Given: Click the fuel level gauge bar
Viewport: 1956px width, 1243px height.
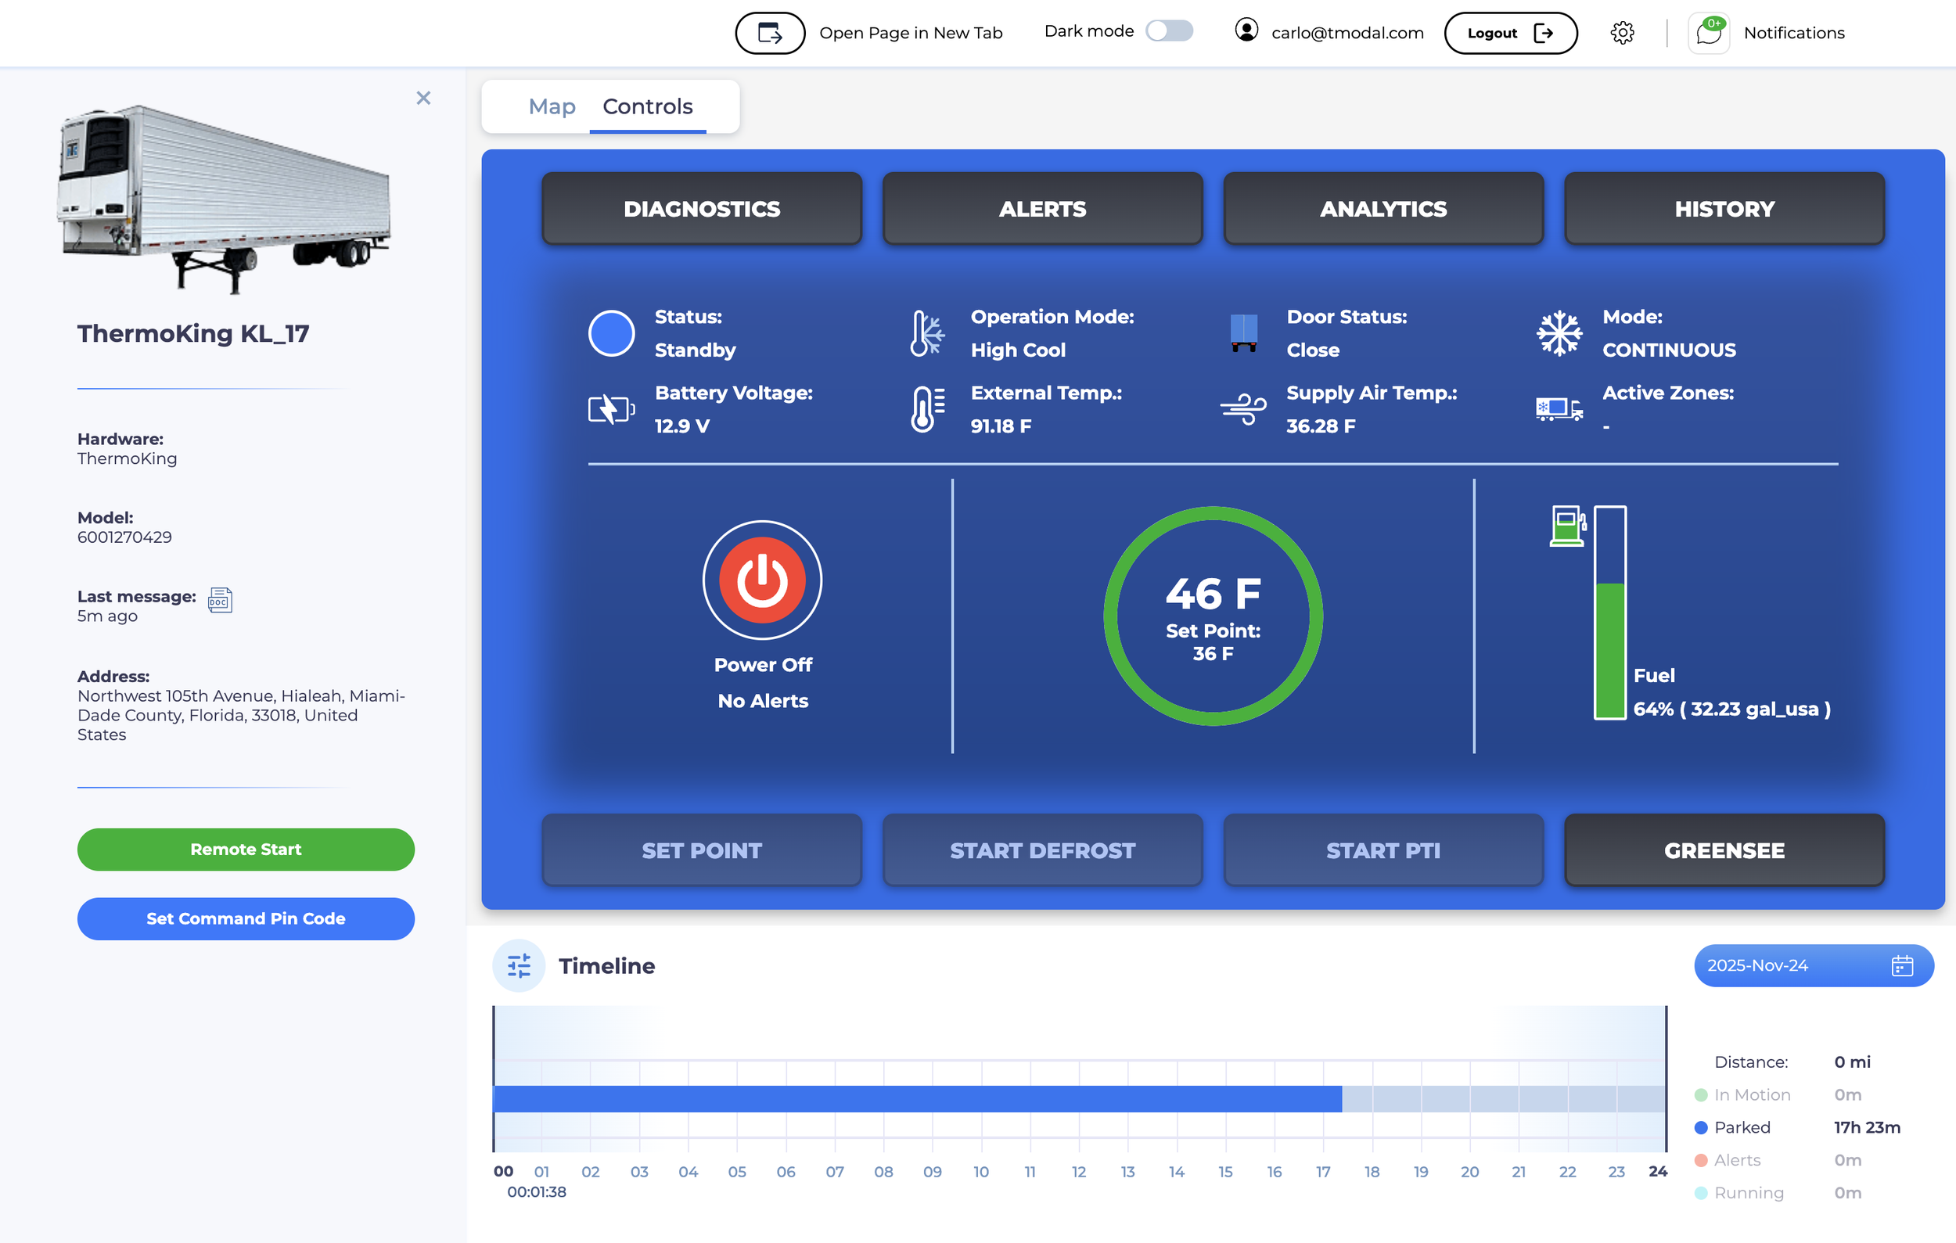Looking at the screenshot, I should click(1609, 613).
